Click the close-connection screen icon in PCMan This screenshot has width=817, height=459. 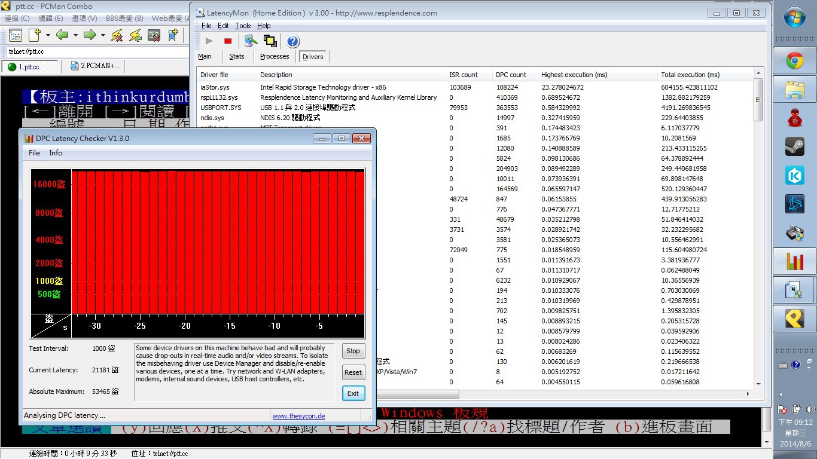click(x=154, y=35)
